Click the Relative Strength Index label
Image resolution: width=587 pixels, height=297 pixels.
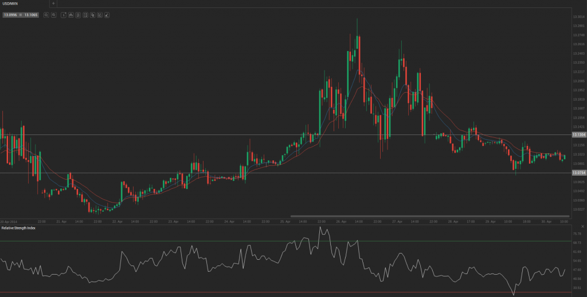coord(18,228)
